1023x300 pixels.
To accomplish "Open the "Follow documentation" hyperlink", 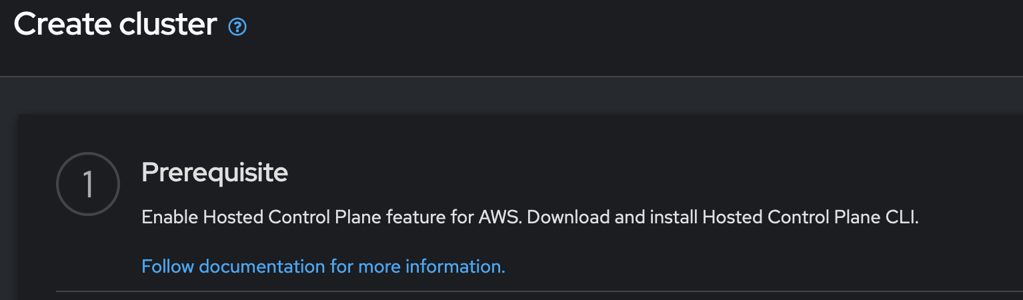I will coord(323,267).
